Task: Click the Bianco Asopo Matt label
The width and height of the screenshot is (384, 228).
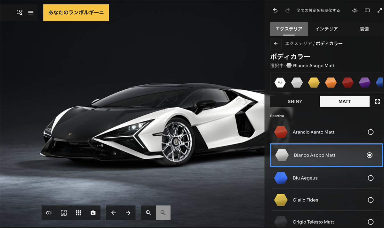Action: pyautogui.click(x=315, y=155)
